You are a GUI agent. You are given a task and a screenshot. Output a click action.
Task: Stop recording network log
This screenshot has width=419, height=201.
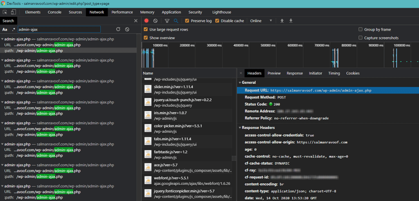click(146, 21)
